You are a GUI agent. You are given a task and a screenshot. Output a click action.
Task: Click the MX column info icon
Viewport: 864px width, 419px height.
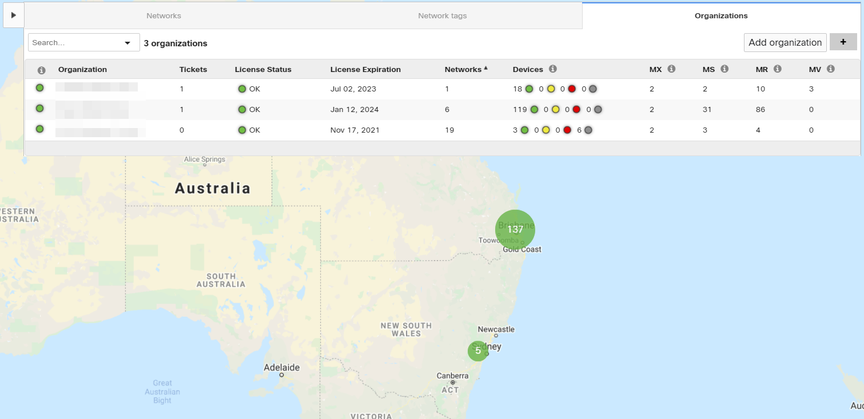671,69
